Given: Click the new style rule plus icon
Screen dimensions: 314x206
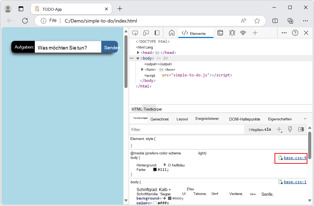Looking at the screenshot, I should click(279, 129).
